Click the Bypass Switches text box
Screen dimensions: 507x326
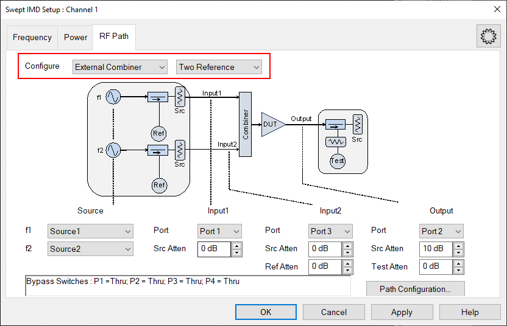click(x=188, y=286)
